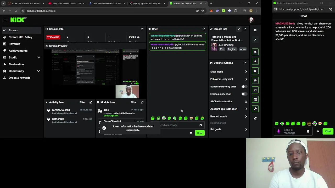Open the browser tab search dropdown
This screenshot has width=335, height=188.
(3, 3)
